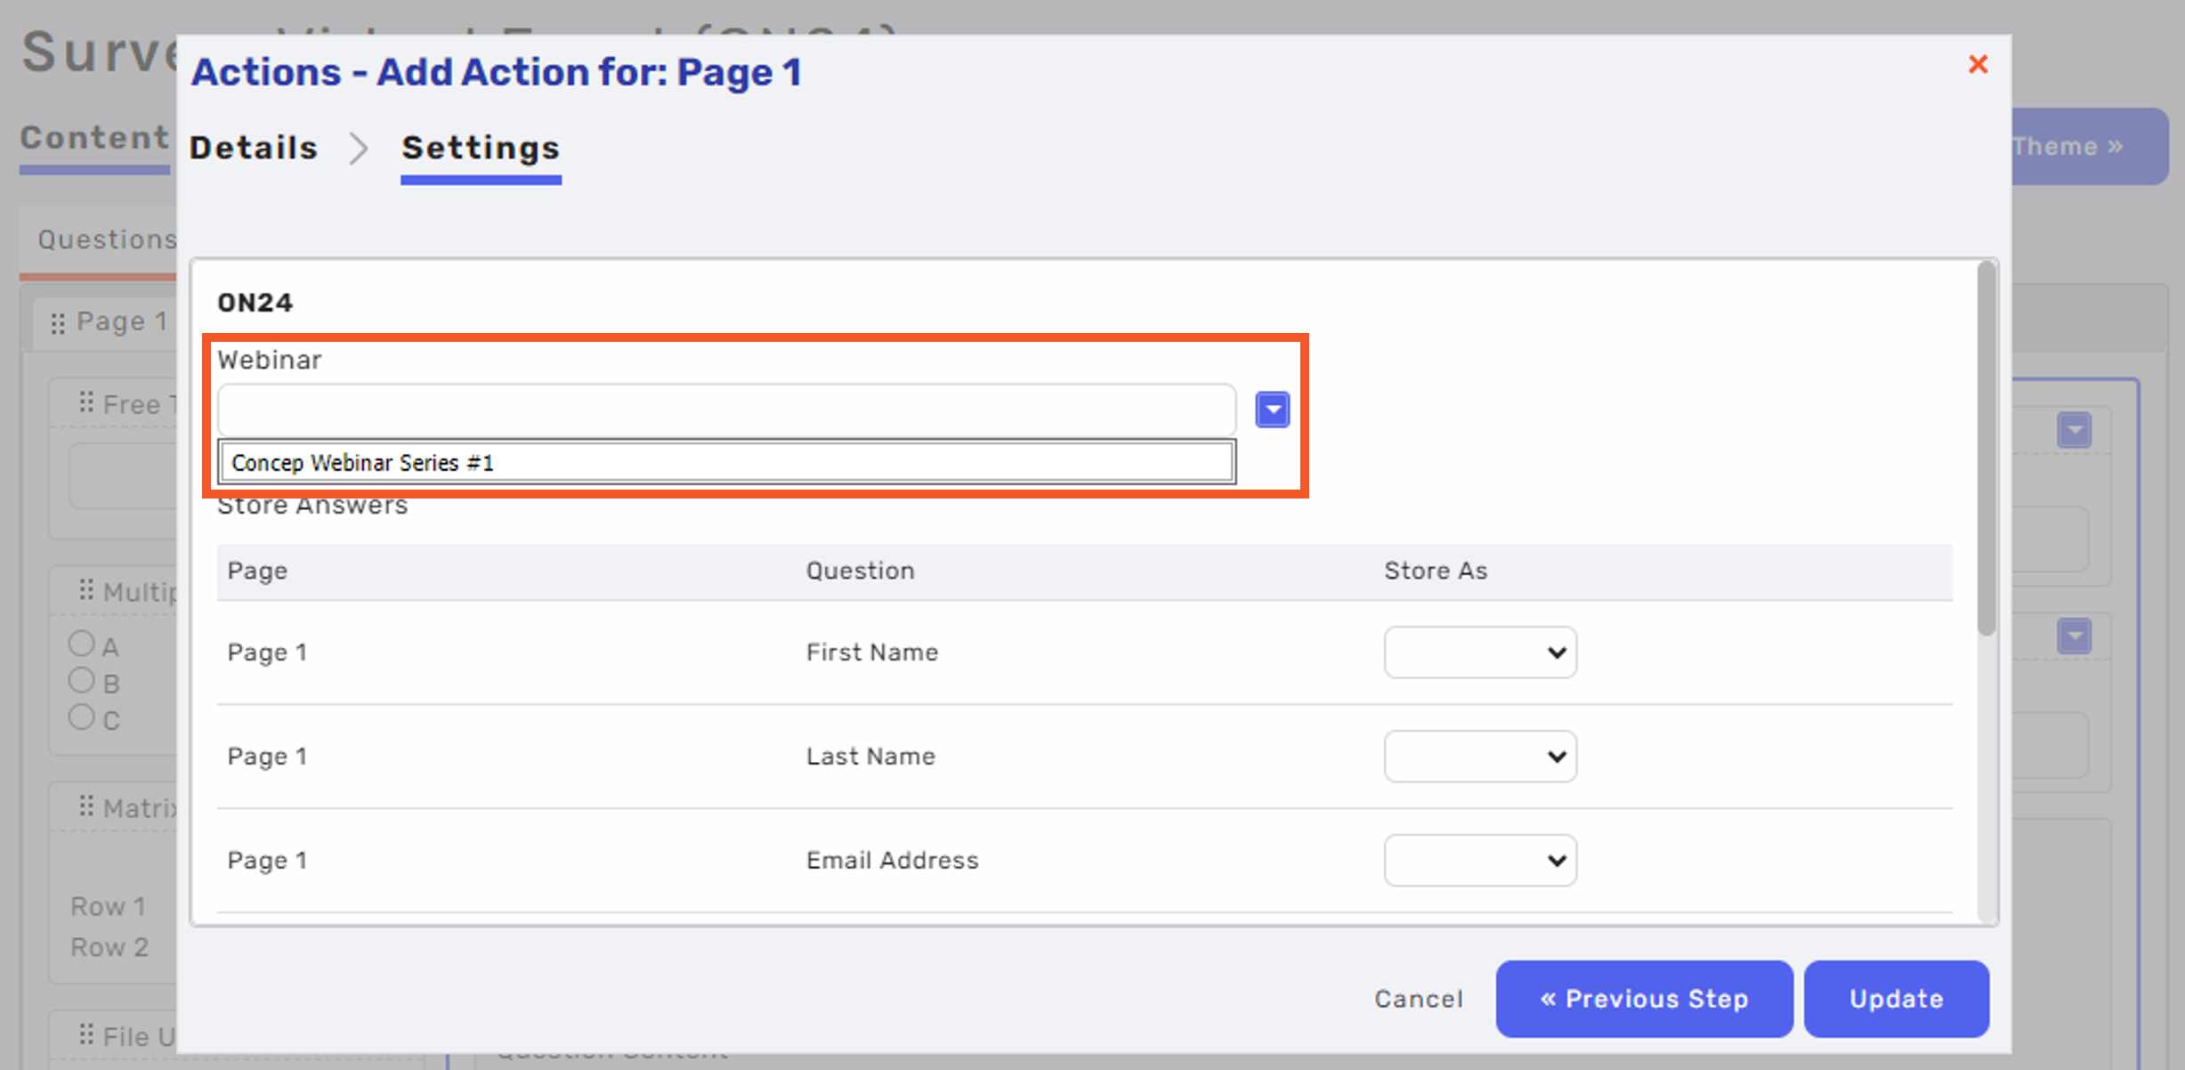Viewport: 2185px width, 1070px height.
Task: Open the lower background question dropdown arrow
Action: [2075, 636]
